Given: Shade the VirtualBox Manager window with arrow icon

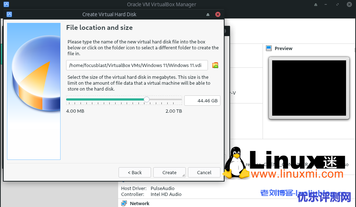Looking at the screenshot, I should pyautogui.click(x=316, y=4).
